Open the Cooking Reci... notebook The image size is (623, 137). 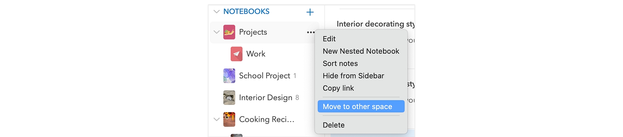point(267,119)
